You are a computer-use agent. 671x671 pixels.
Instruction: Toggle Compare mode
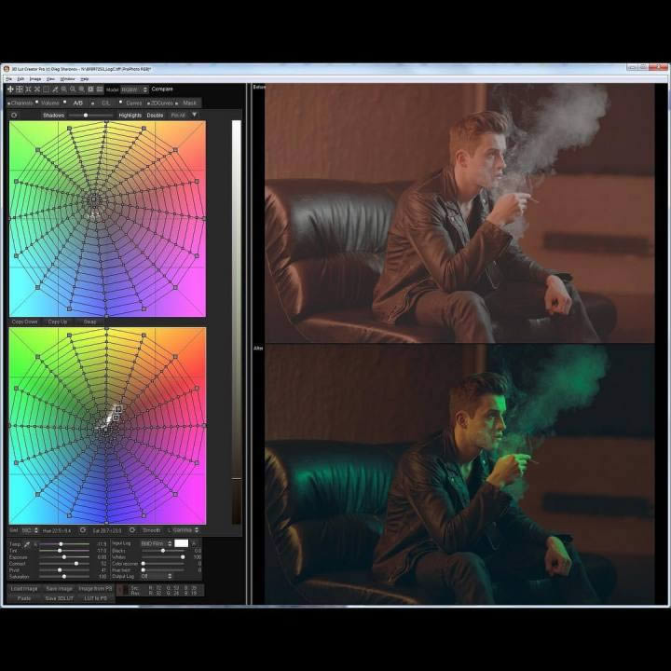coord(162,89)
